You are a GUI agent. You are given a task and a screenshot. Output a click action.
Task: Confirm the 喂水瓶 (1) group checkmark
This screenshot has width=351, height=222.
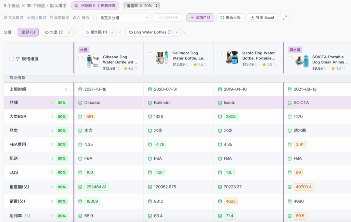tap(112, 32)
